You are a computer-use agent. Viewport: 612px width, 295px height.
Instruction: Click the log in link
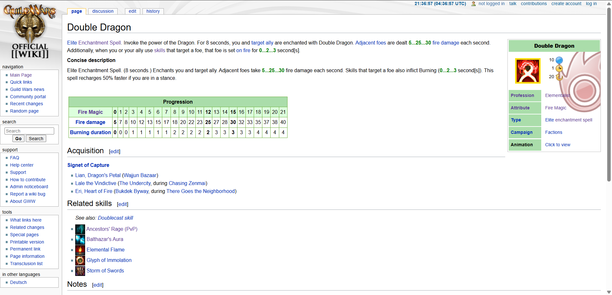pyautogui.click(x=591, y=3)
